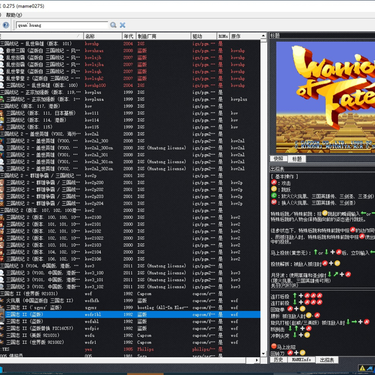The image size is (375, 375).
Task: Select the game named "kov2p202"
Action: click(x=94, y=189)
